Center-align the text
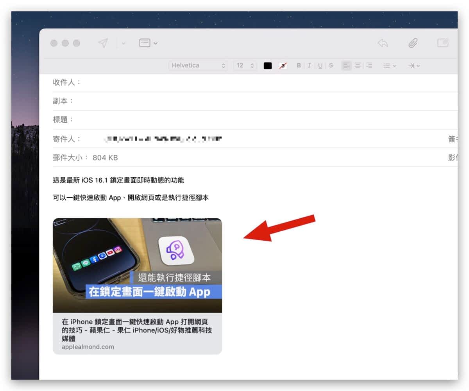 pyautogui.click(x=358, y=66)
